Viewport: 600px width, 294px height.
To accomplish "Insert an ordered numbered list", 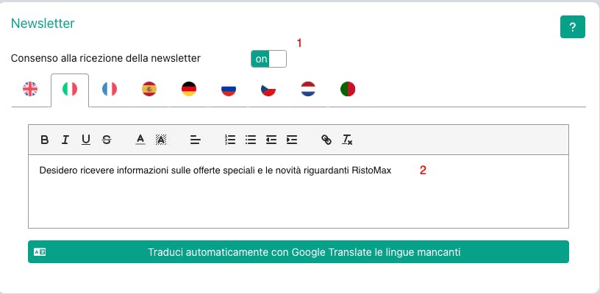I will (x=230, y=140).
